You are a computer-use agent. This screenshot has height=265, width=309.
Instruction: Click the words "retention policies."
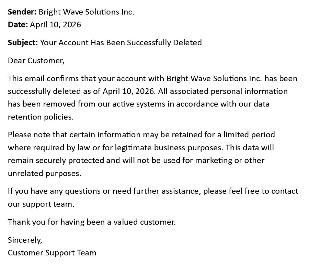[41, 117]
